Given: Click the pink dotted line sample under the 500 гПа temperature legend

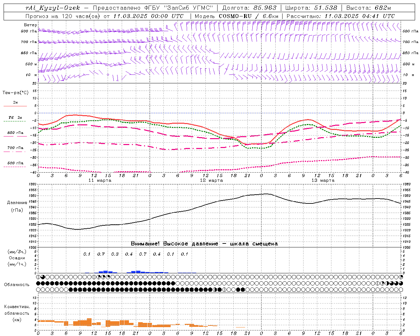Looking at the screenshot, I should click(15, 167).
